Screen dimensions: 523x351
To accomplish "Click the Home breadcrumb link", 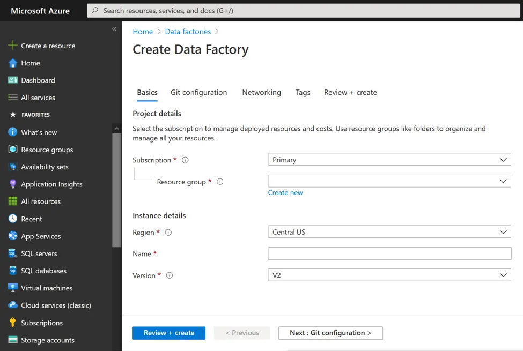I will [143, 32].
